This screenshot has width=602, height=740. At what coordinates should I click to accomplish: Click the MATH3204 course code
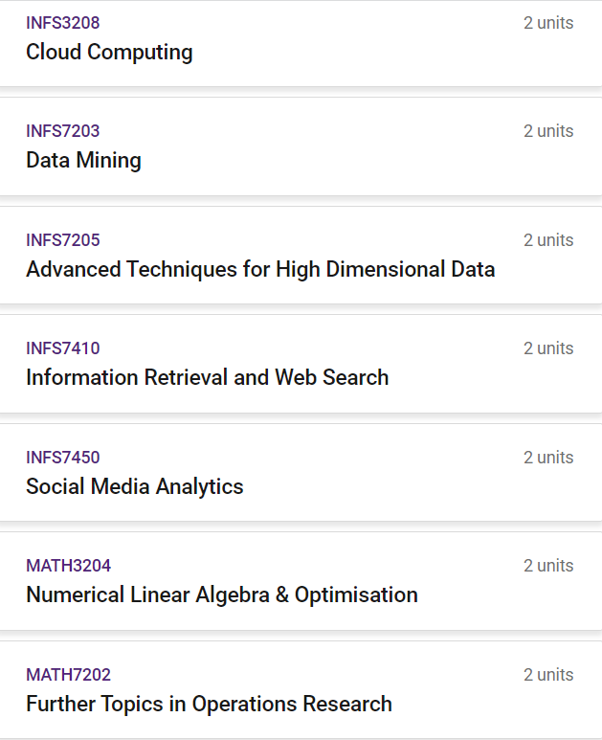pos(68,566)
